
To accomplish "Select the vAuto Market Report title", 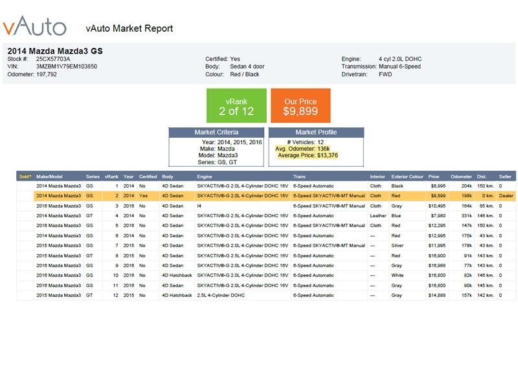I will (129, 28).
